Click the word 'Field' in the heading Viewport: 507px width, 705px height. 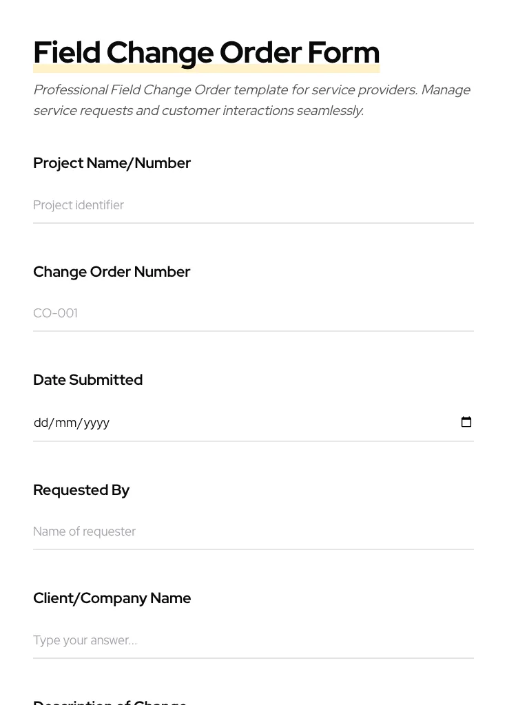point(67,52)
